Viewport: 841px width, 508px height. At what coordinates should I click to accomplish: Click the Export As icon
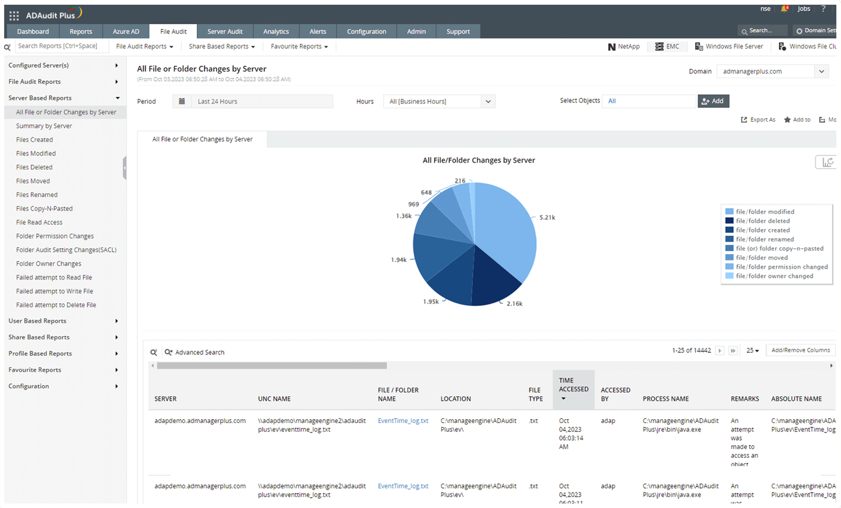pos(744,119)
